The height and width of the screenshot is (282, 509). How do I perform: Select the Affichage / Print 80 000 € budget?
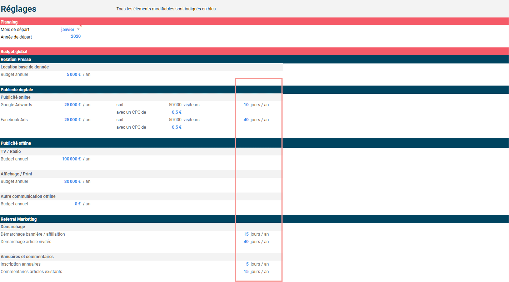(73, 181)
